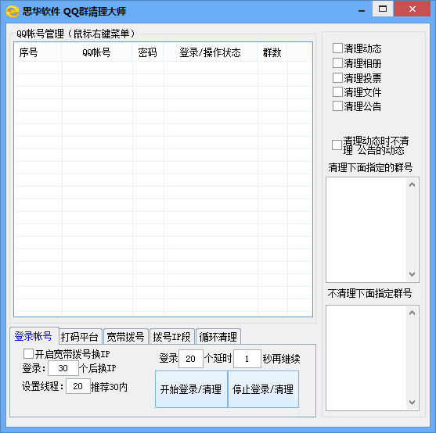
Task: Click down arrow in 不清理下面指定群号 list
Action: pyautogui.click(x=412, y=403)
